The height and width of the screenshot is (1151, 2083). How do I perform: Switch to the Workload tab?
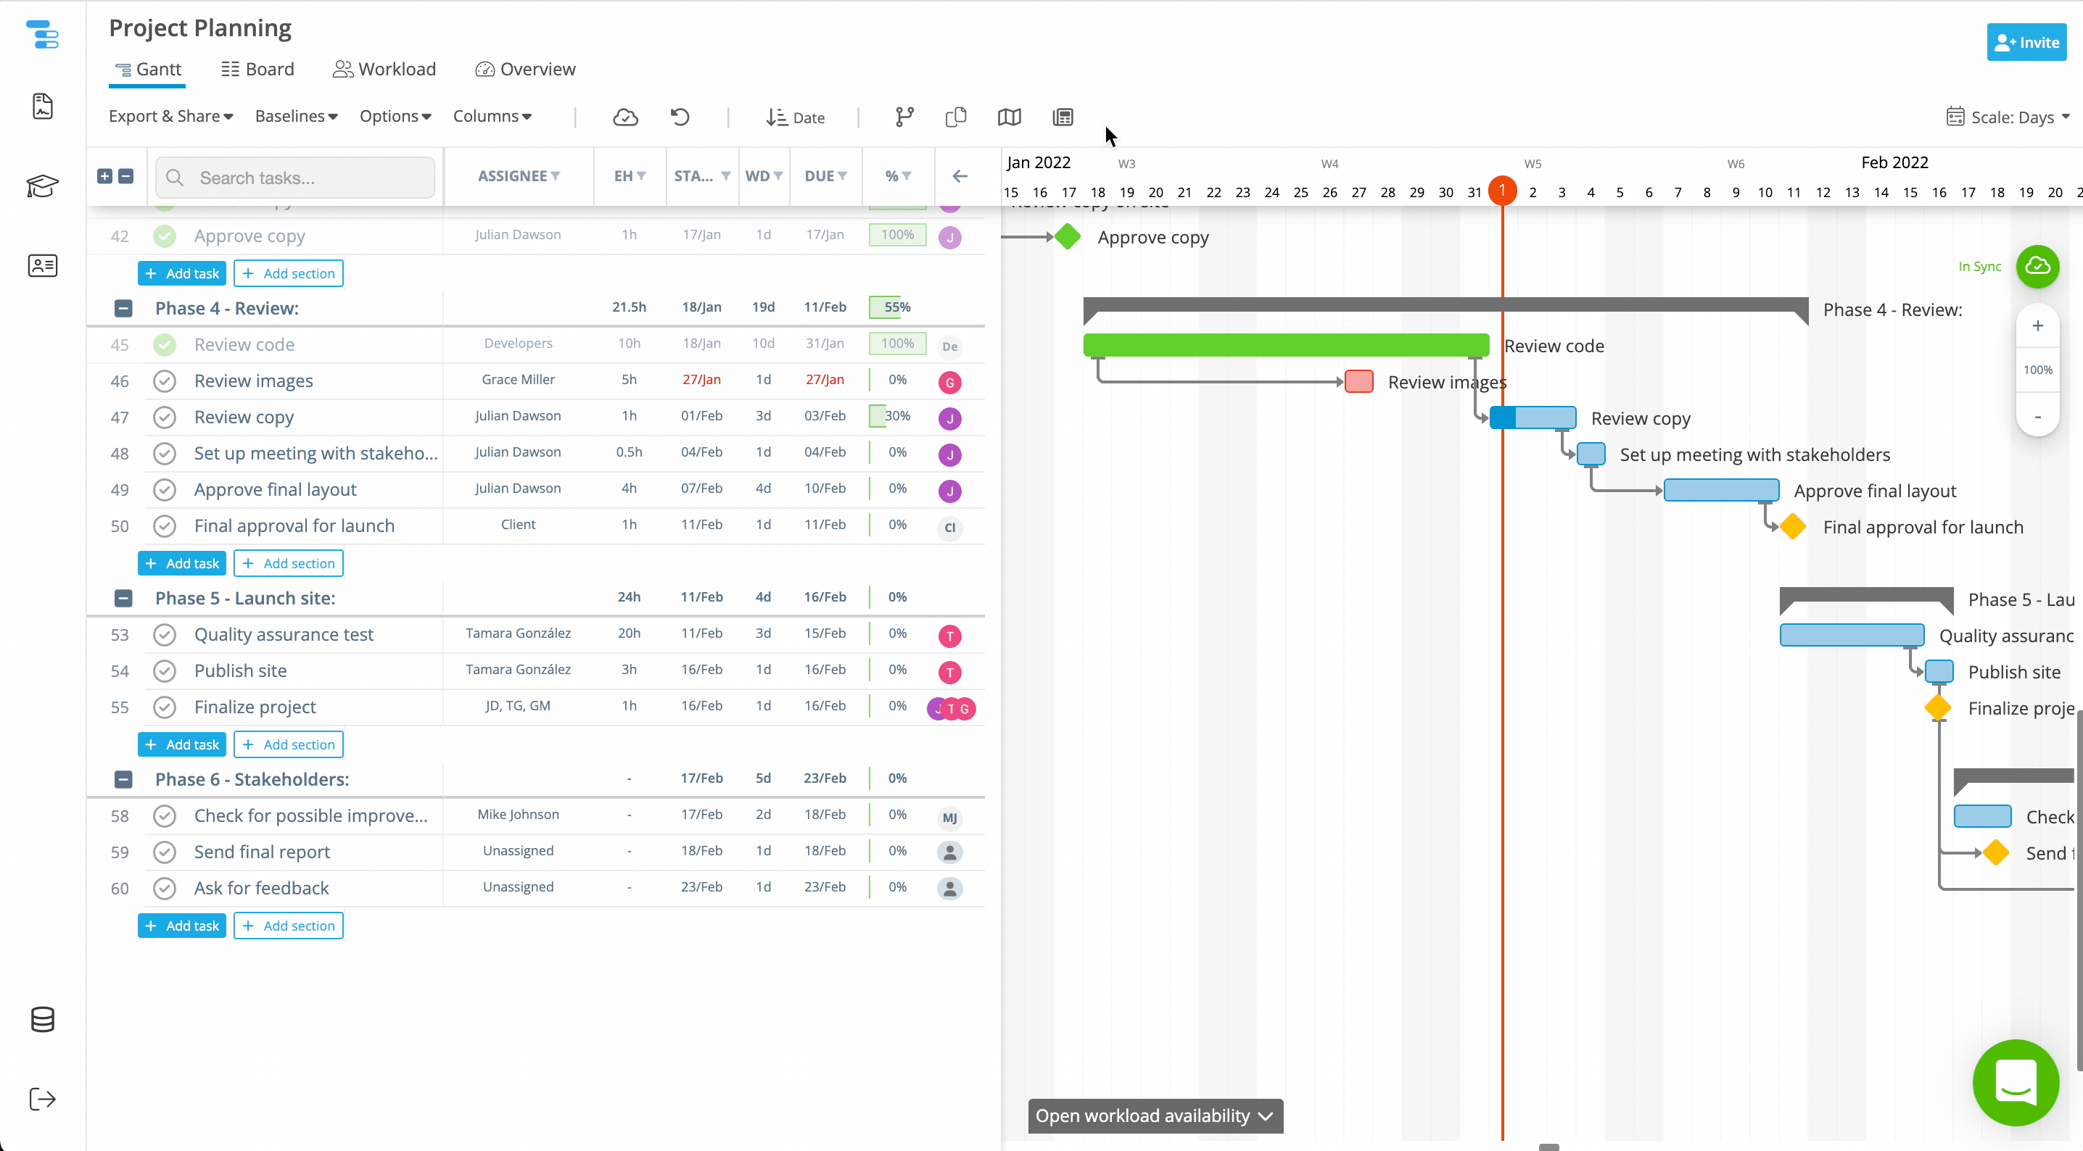[x=384, y=69]
